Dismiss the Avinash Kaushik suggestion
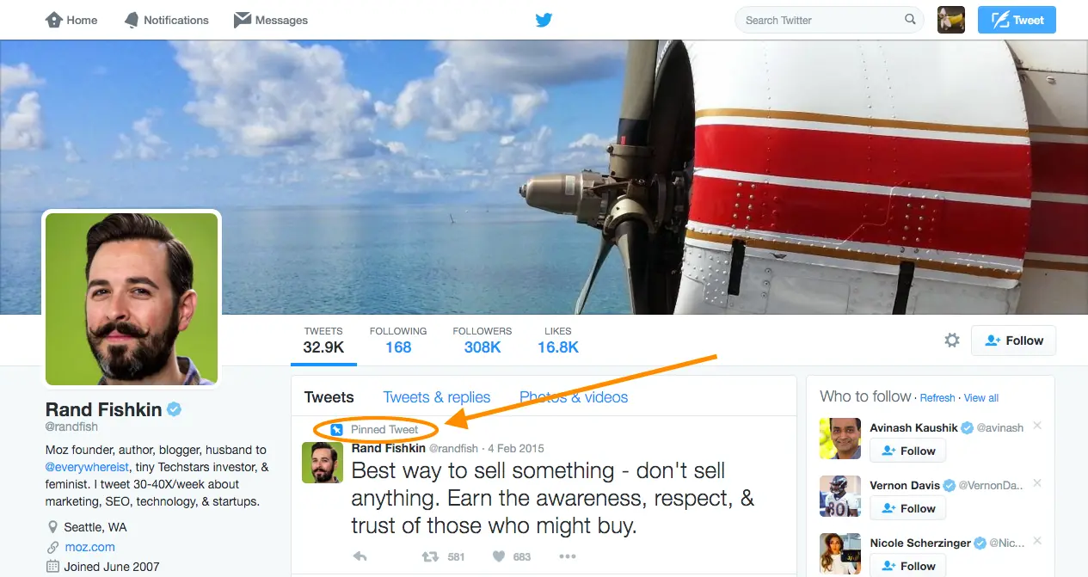The height and width of the screenshot is (577, 1088). pos(1036,426)
